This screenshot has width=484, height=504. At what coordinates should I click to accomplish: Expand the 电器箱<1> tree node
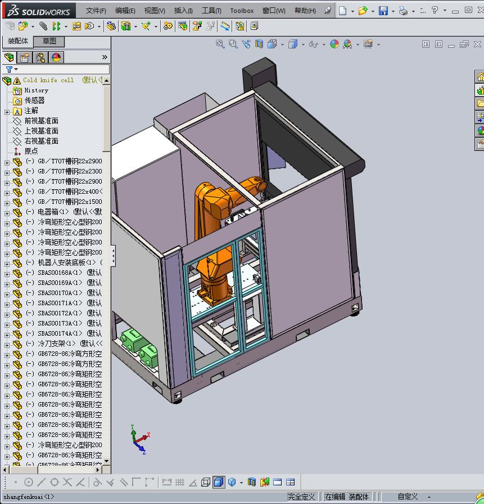tap(7, 212)
